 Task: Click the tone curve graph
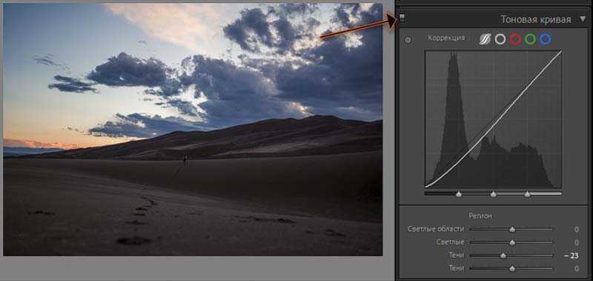pyautogui.click(x=493, y=119)
